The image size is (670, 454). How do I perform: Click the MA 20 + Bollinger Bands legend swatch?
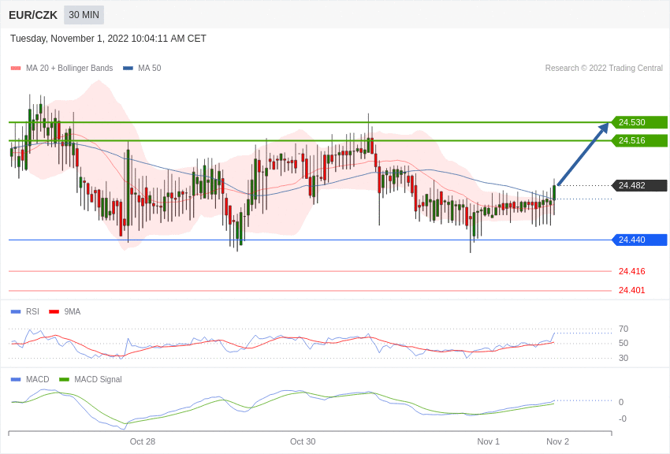(x=16, y=68)
